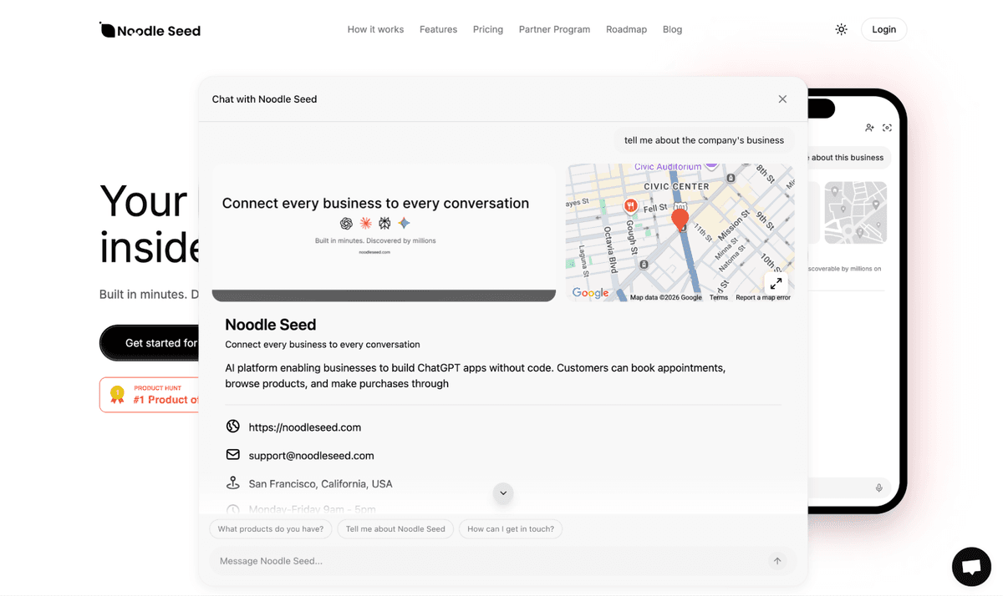Open the Partner Program page
Image resolution: width=1003 pixels, height=596 pixels.
[x=554, y=29]
